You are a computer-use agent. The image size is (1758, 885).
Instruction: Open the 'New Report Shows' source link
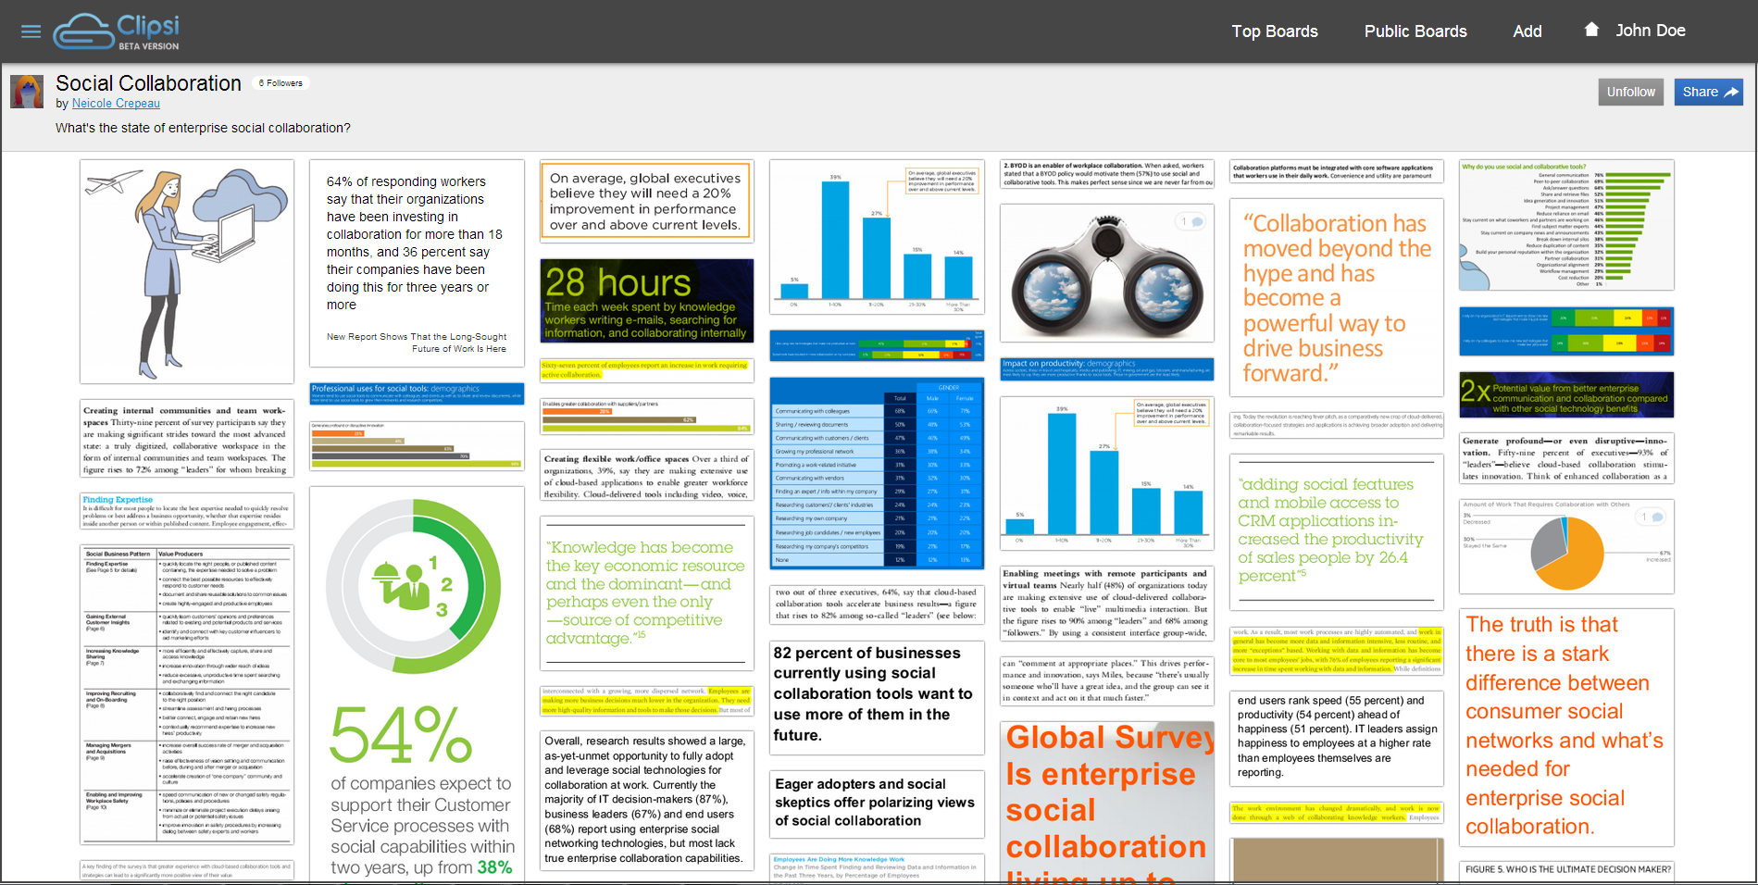pos(417,343)
